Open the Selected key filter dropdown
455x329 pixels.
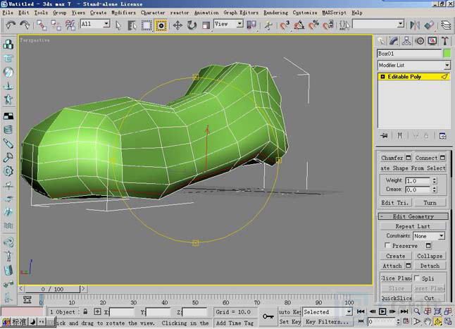(328, 312)
